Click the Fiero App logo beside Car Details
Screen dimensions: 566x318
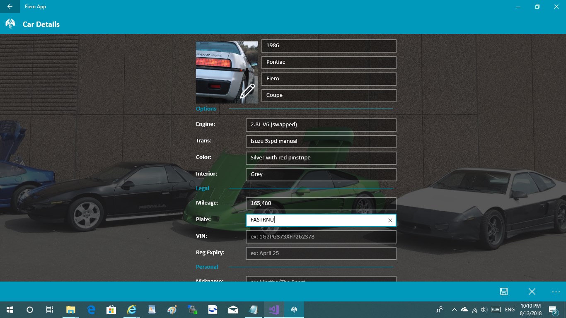tap(10, 24)
